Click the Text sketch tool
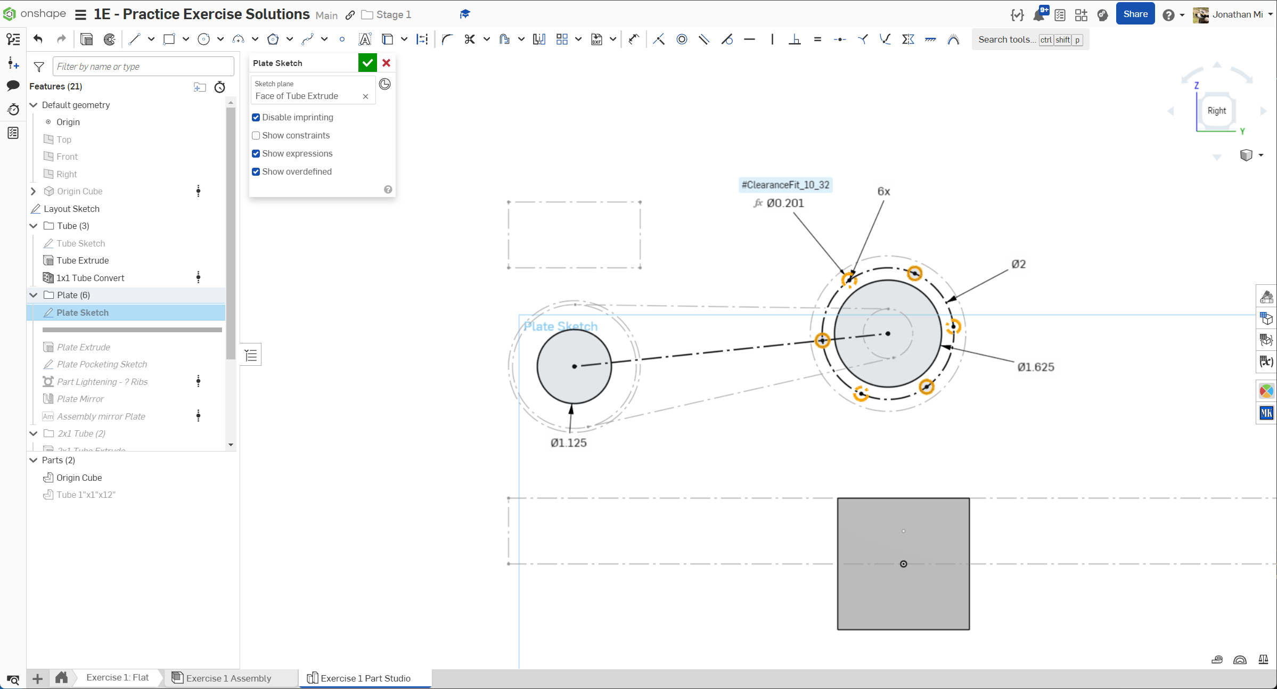This screenshot has width=1277, height=689. [365, 39]
